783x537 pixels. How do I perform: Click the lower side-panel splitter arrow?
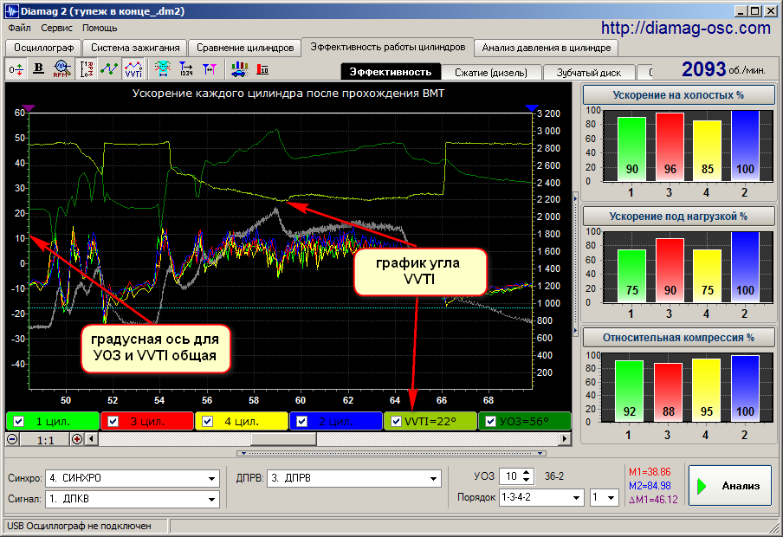[575, 331]
